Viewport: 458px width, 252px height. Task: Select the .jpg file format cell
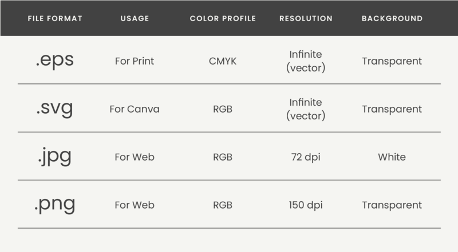pos(54,157)
